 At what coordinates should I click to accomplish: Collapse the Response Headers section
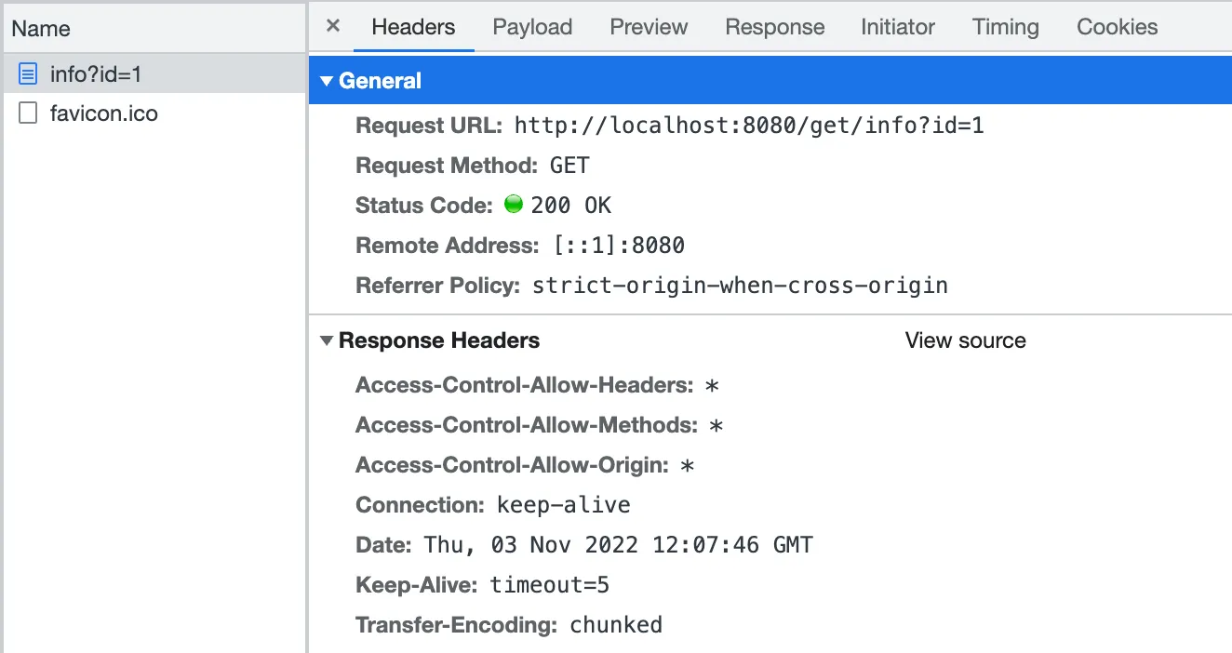(x=327, y=340)
